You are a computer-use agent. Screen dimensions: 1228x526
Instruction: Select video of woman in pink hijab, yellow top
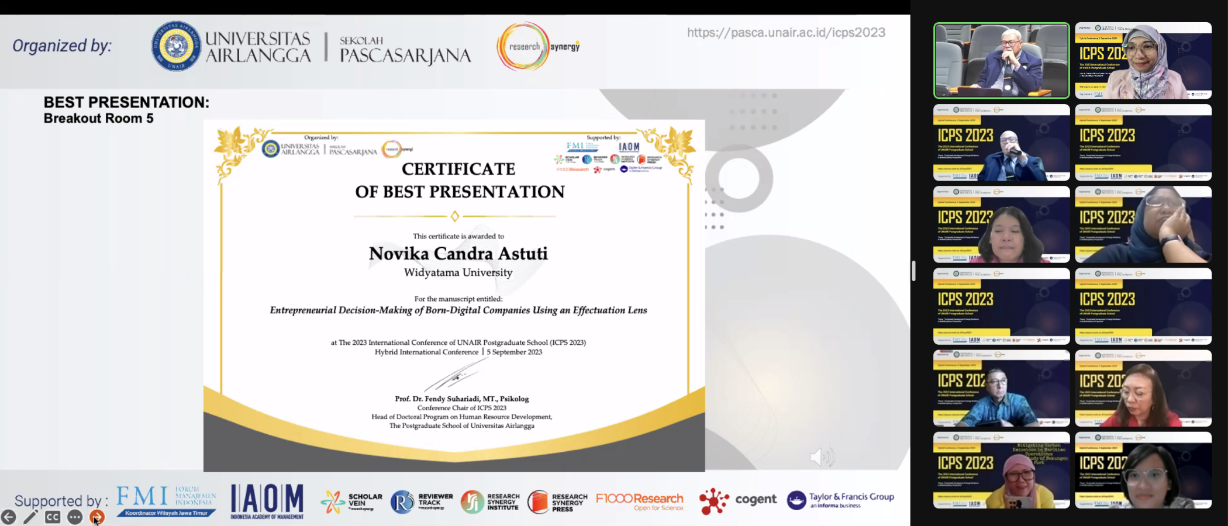[x=1002, y=470]
